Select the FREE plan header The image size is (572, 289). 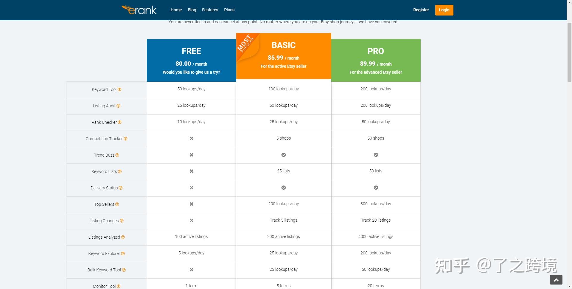(191, 60)
